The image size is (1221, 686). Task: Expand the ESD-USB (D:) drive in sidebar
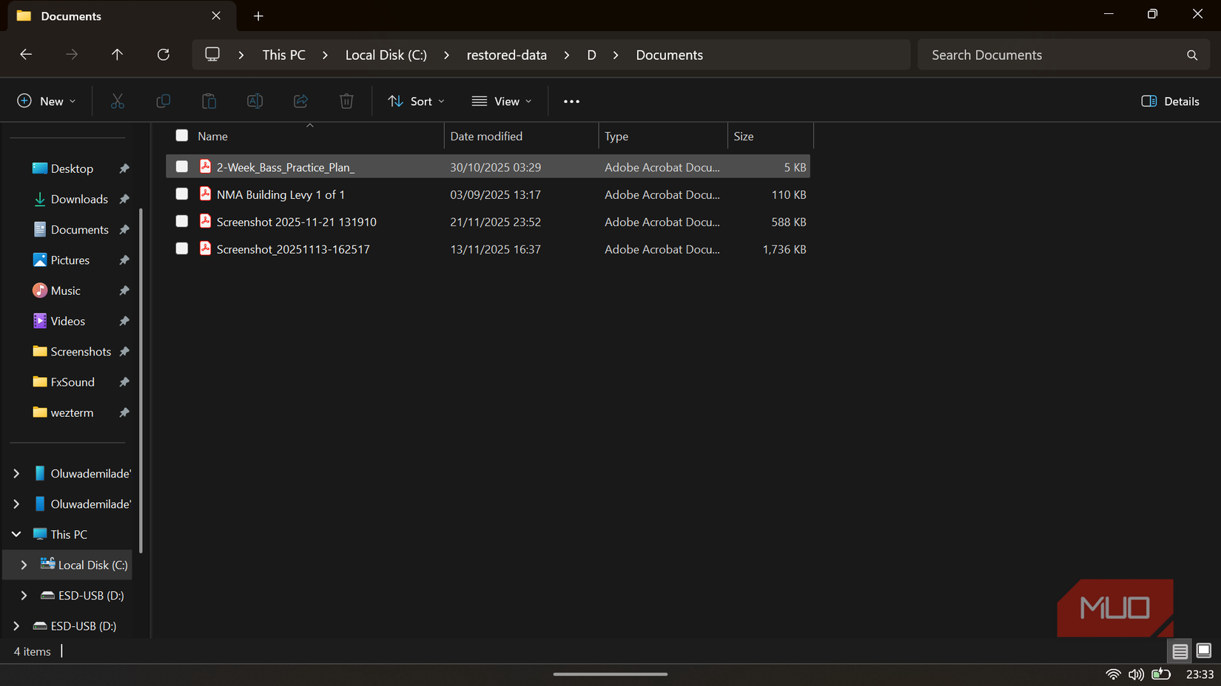[23, 595]
